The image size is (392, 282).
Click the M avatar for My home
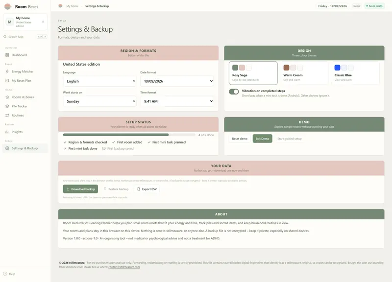(x=9, y=22)
